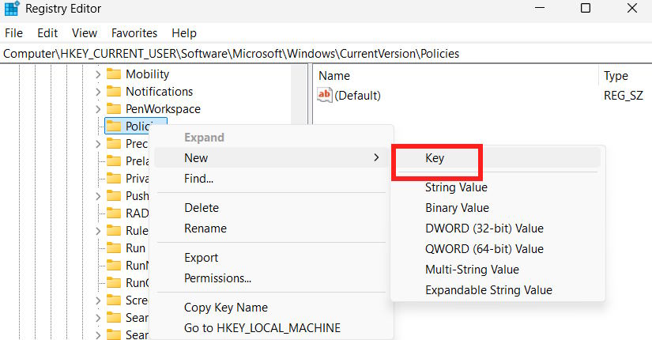
Task: Select Copy Key Name option
Action: [x=225, y=308]
